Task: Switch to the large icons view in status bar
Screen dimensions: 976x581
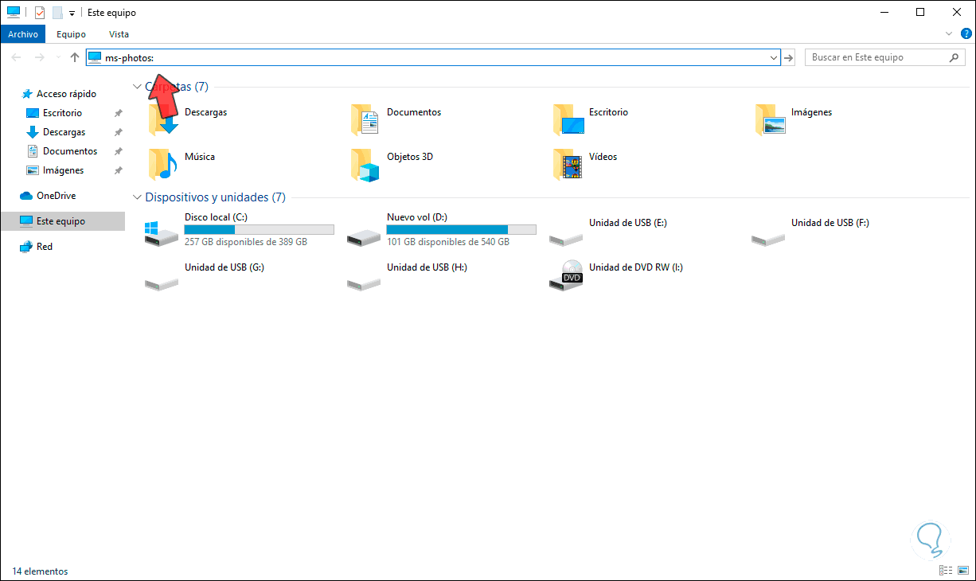Action: click(x=962, y=571)
